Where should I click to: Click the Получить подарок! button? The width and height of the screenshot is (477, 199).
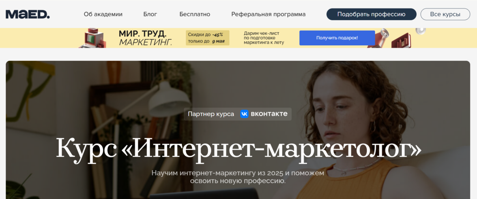[x=337, y=38]
